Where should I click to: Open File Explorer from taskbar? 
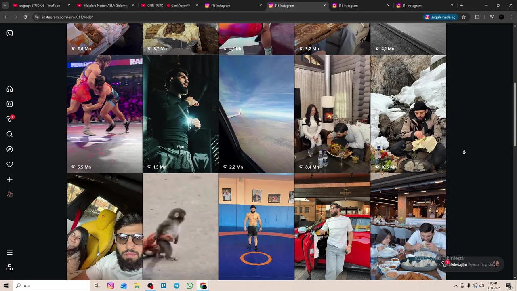coord(137,286)
